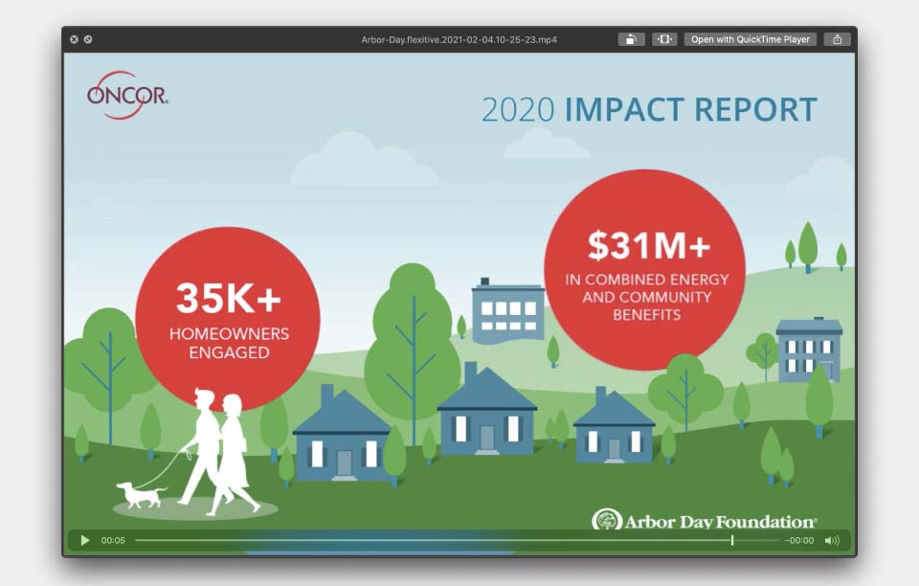This screenshot has height=586, width=919.
Task: Click the Rotate Left icon in title bar
Action: tap(631, 39)
